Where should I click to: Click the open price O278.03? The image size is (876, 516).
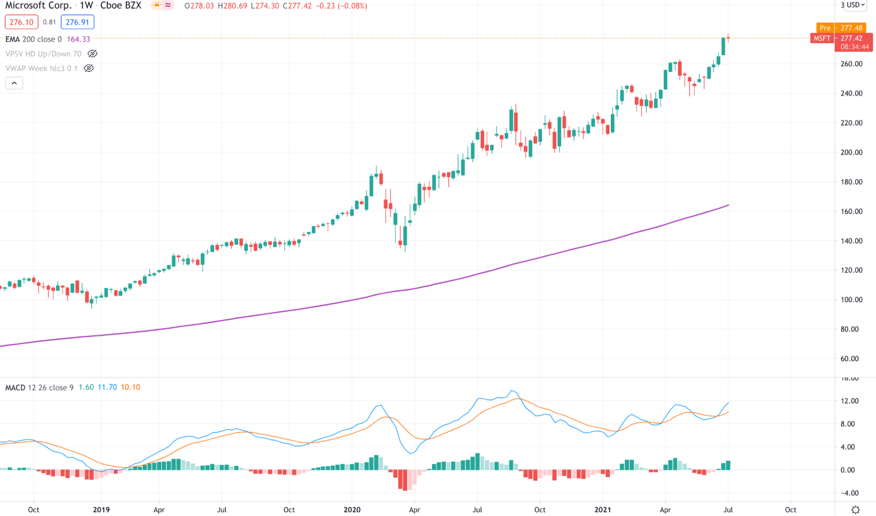coord(199,6)
